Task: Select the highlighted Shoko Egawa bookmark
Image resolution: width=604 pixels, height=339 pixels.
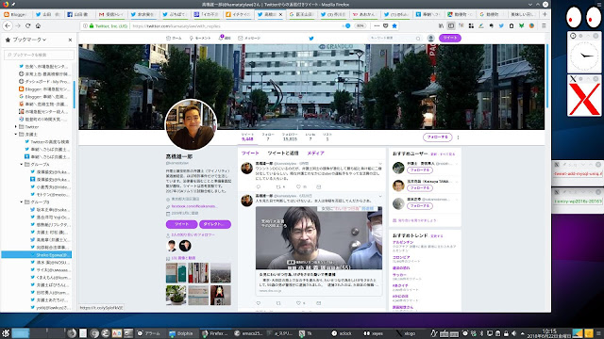Action: [x=37, y=254]
